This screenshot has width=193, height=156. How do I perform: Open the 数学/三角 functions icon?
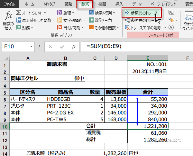pyautogui.click(x=91, y=20)
